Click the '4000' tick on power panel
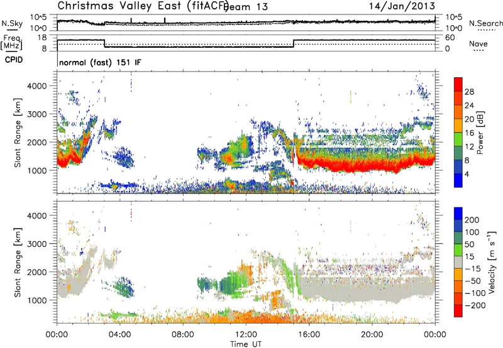Screen dimensions: 503x348 (x=36, y=86)
